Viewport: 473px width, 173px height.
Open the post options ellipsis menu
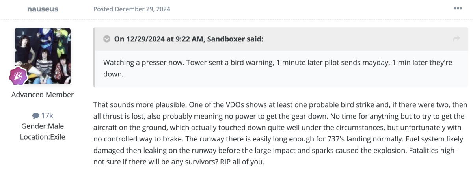(458, 9)
